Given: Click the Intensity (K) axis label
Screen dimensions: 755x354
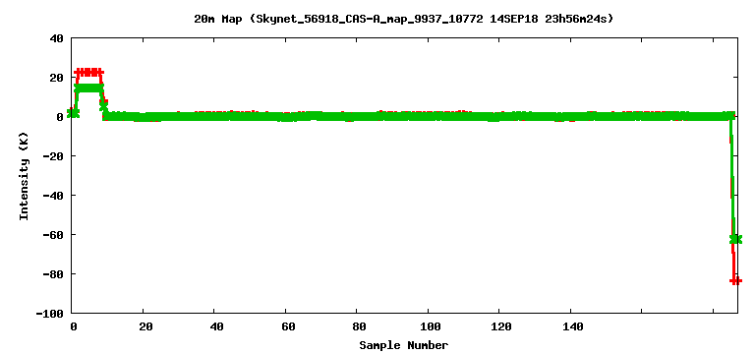Looking at the screenshot, I should (24, 176).
